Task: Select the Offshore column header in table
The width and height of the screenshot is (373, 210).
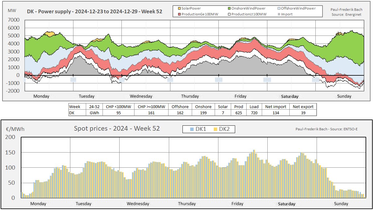Action: [x=180, y=107]
